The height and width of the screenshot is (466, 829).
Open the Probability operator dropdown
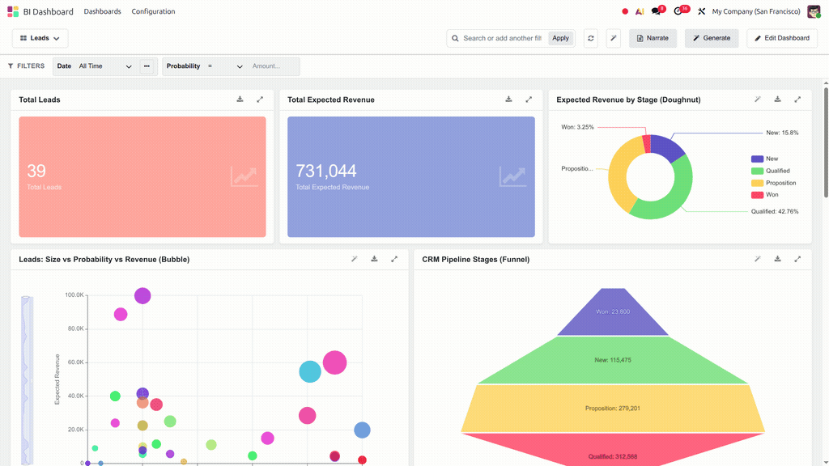coord(225,66)
